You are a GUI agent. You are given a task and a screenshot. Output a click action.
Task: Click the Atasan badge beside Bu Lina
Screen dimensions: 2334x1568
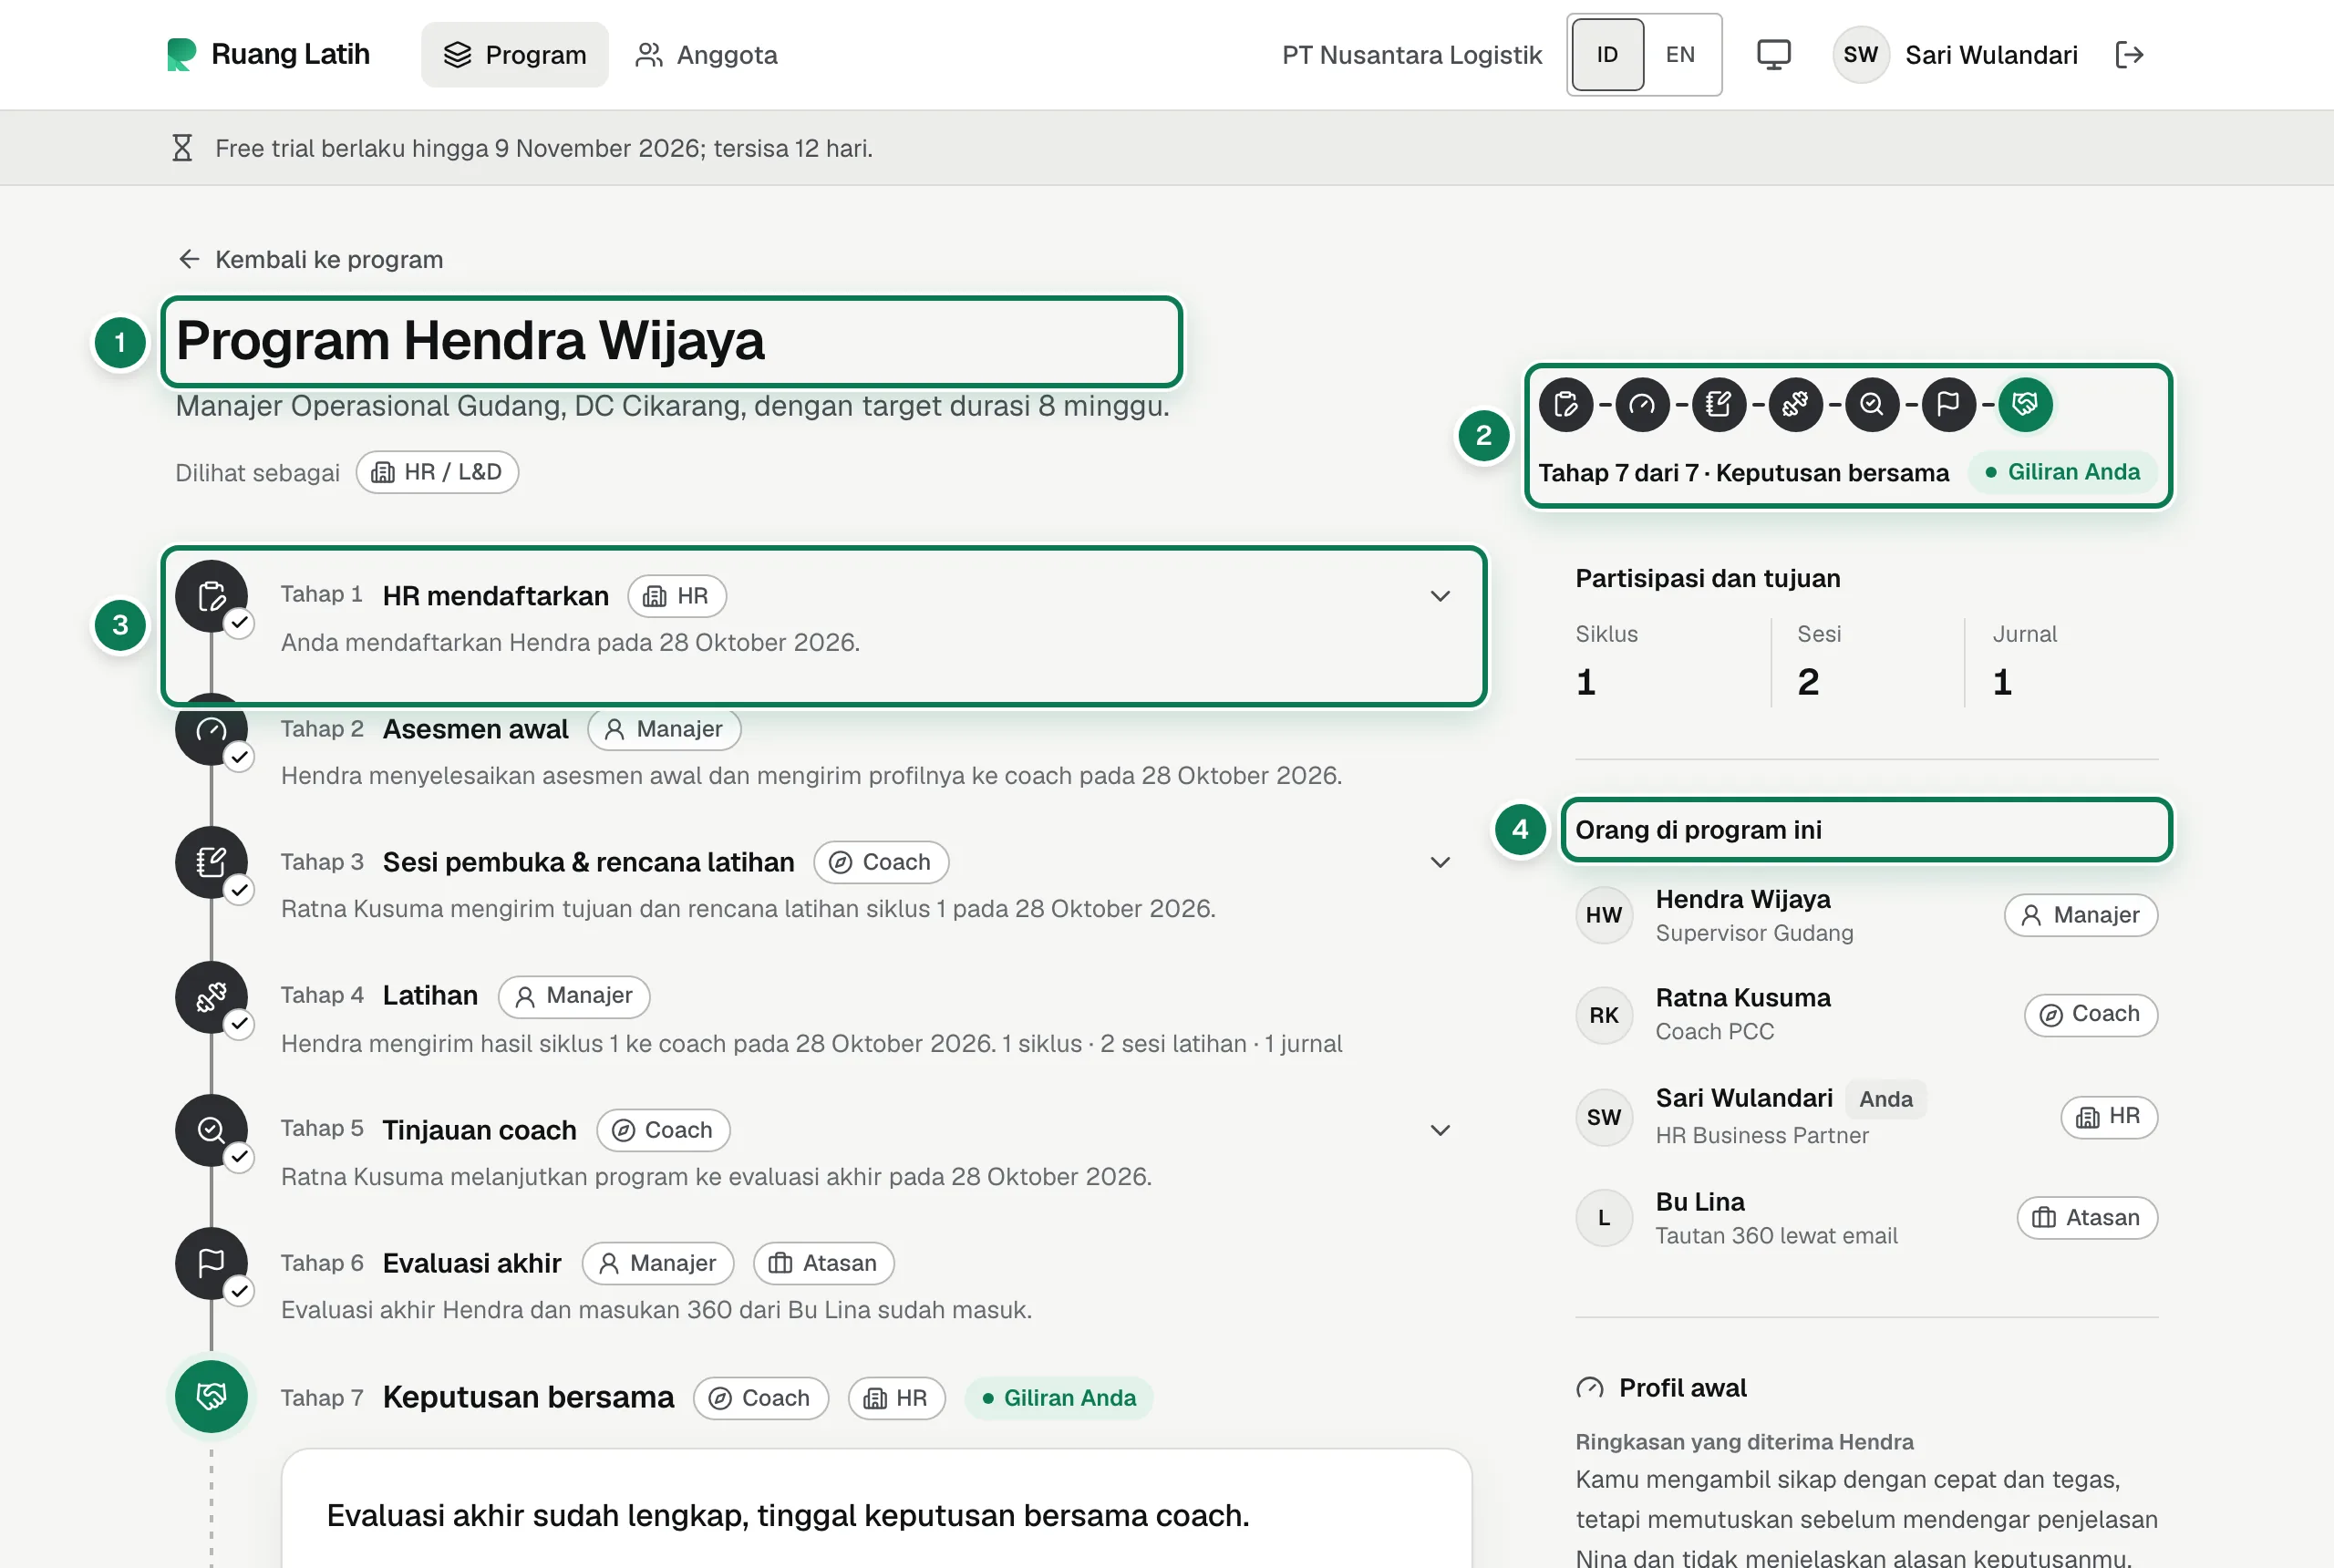[x=2087, y=1218]
